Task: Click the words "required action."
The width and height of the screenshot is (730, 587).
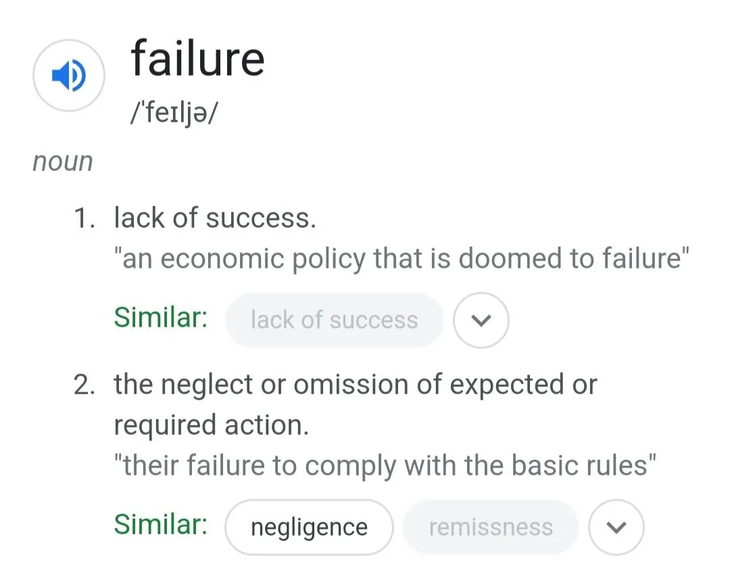Action: click(x=211, y=426)
